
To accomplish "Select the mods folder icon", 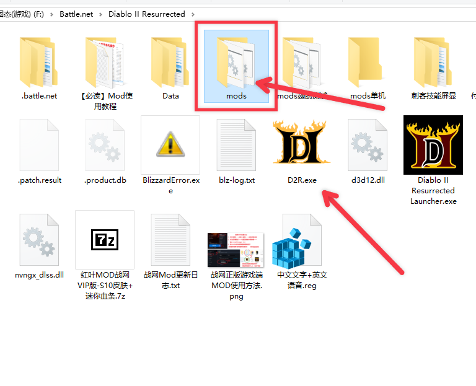I will click(x=236, y=62).
